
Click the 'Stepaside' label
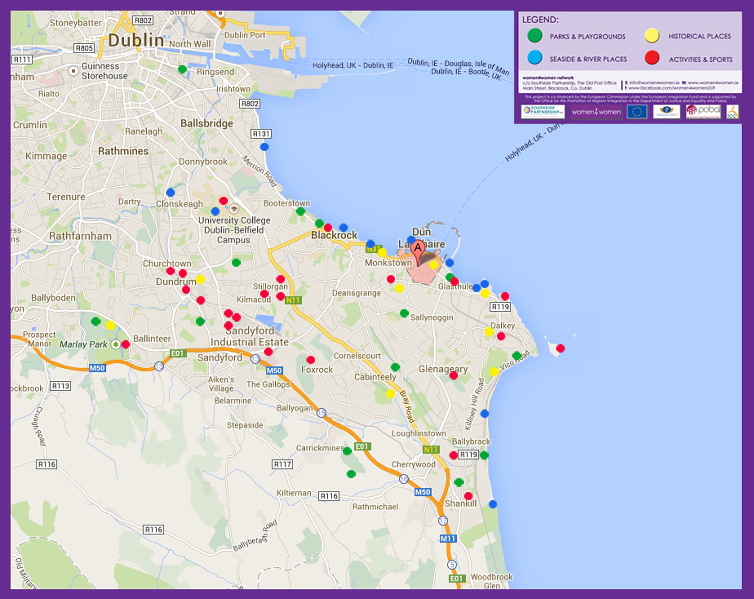point(245,425)
